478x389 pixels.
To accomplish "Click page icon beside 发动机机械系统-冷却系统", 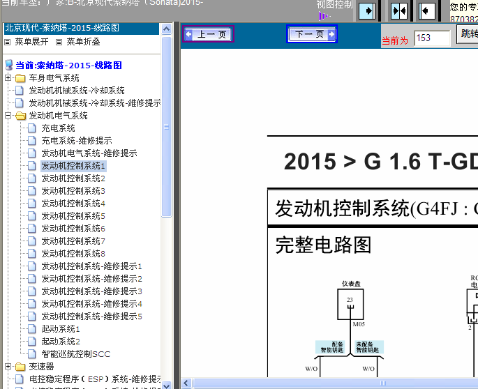I will tap(20, 91).
